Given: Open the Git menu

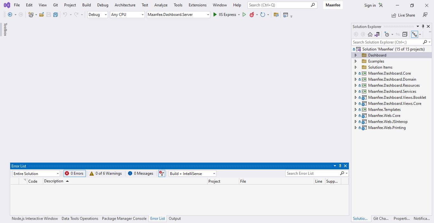Looking at the screenshot, I should 56,5.
